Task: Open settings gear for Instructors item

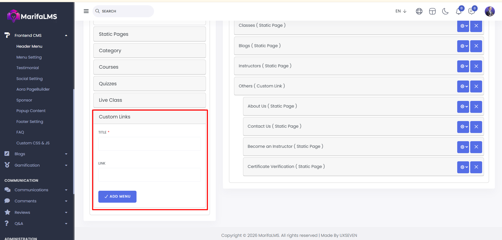Action: point(463,66)
